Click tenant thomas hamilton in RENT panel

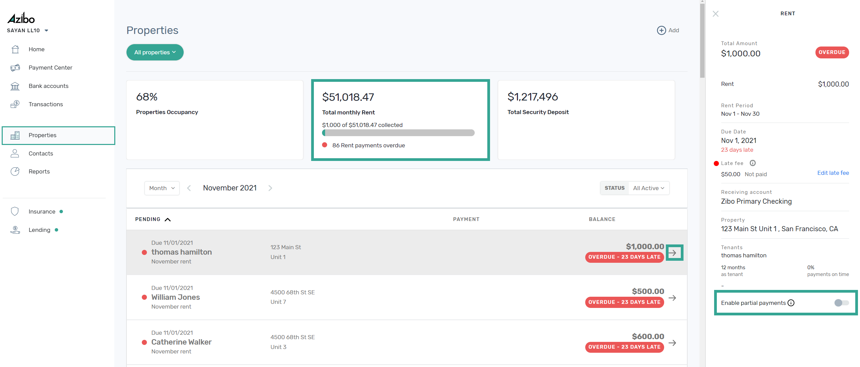(x=744, y=255)
